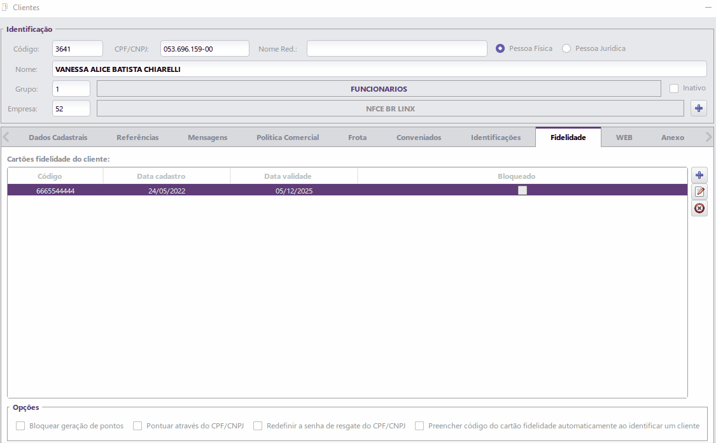Focus the Nome Red. field
Viewport: 716px width, 443px height.
pos(397,48)
